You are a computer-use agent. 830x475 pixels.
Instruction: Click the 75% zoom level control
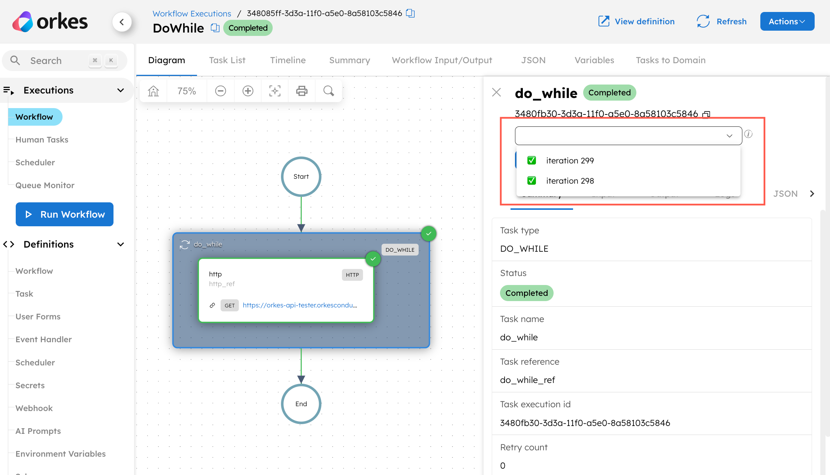point(187,91)
